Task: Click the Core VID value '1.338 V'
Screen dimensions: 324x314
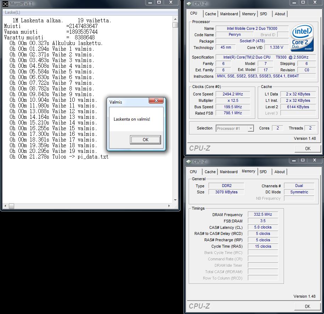Action: click(x=276, y=48)
